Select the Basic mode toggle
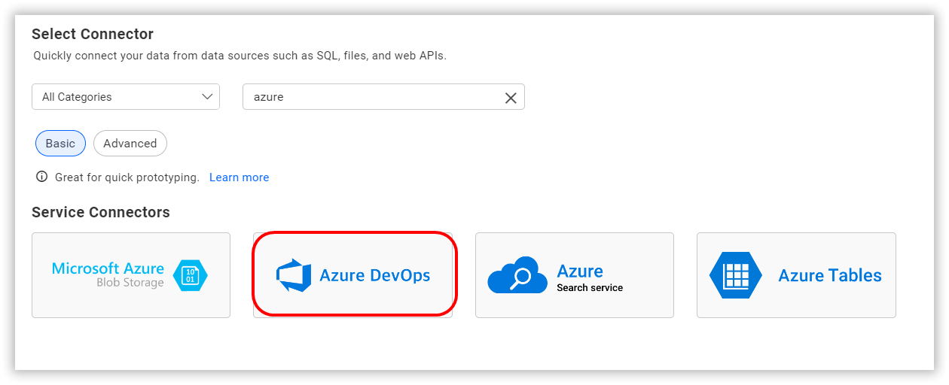 click(x=60, y=144)
